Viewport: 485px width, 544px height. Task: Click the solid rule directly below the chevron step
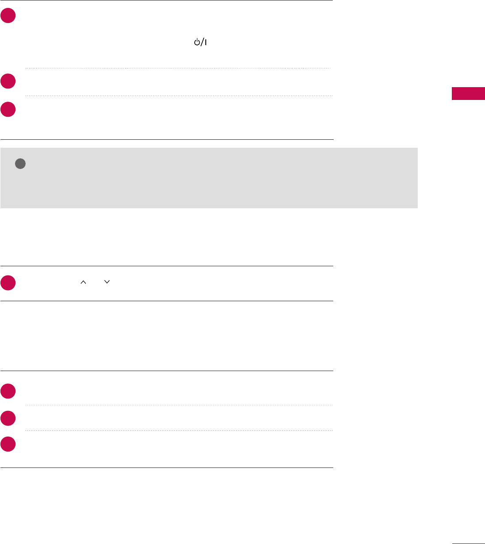coord(166,301)
